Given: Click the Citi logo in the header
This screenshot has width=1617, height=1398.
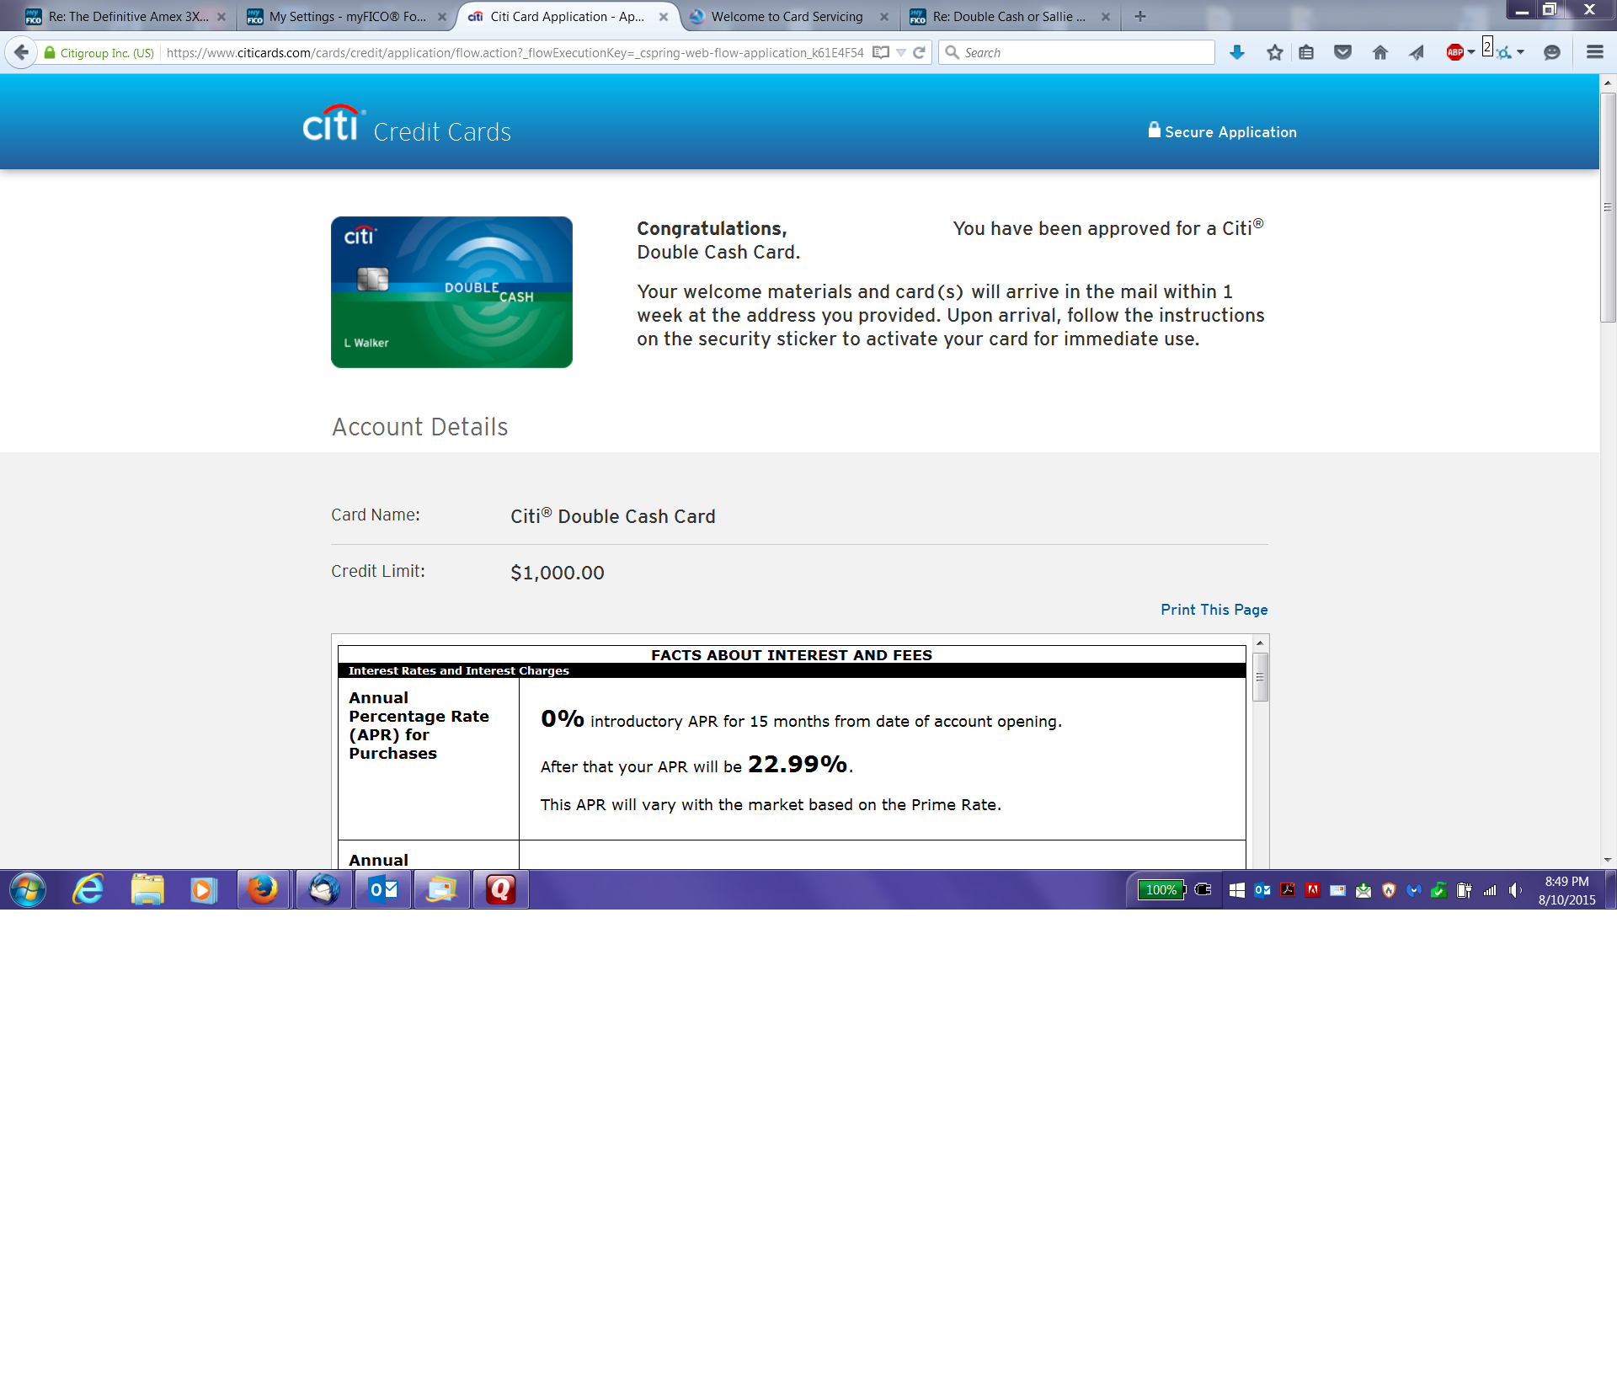Looking at the screenshot, I should [334, 124].
